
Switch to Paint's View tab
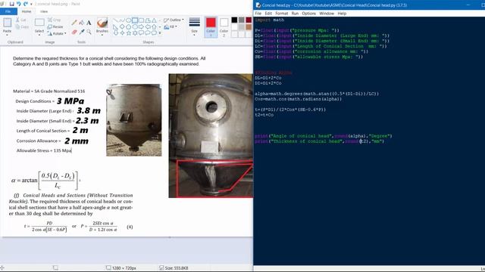[x=44, y=11]
